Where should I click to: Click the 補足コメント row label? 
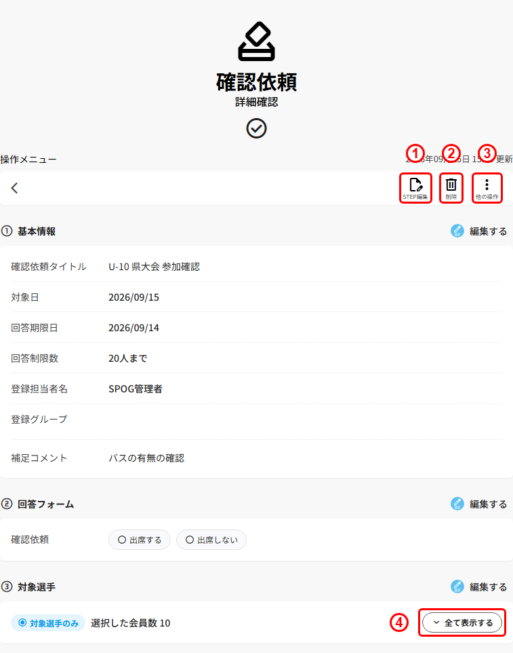39,458
